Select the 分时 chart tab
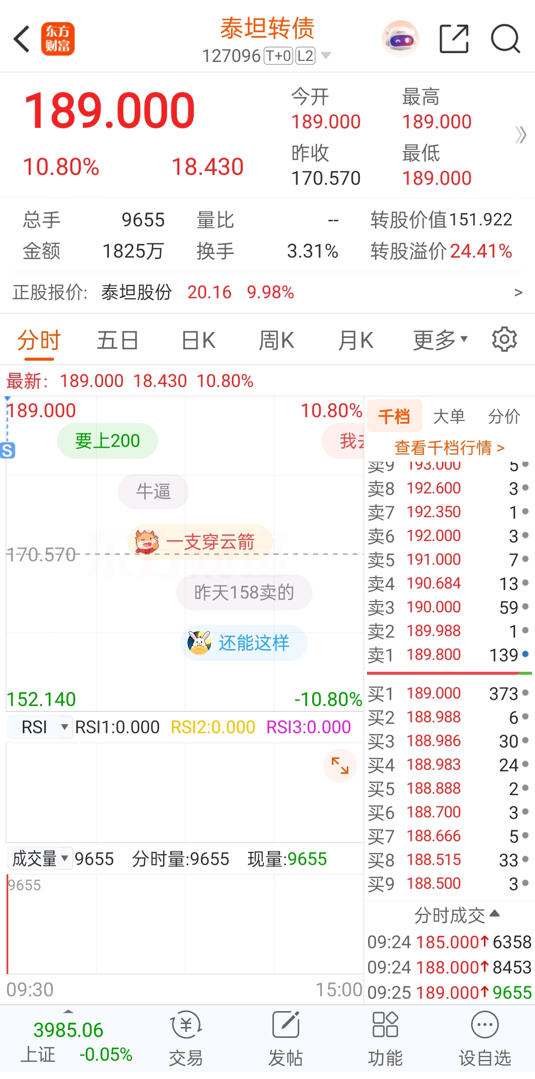Screen dimensions: 535x1079 pyautogui.click(x=39, y=340)
